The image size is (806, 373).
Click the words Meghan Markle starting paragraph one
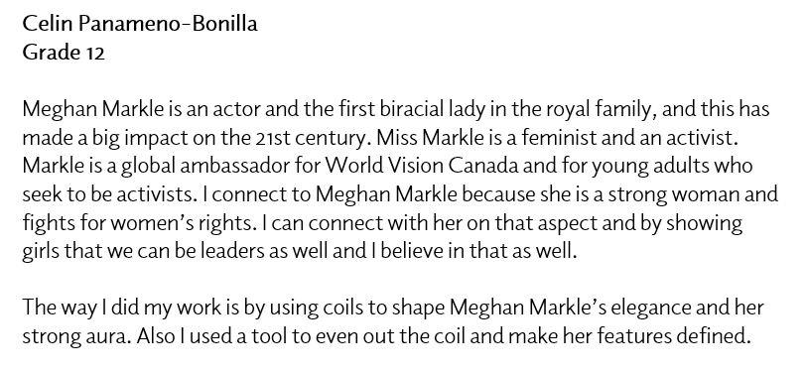tap(94, 110)
